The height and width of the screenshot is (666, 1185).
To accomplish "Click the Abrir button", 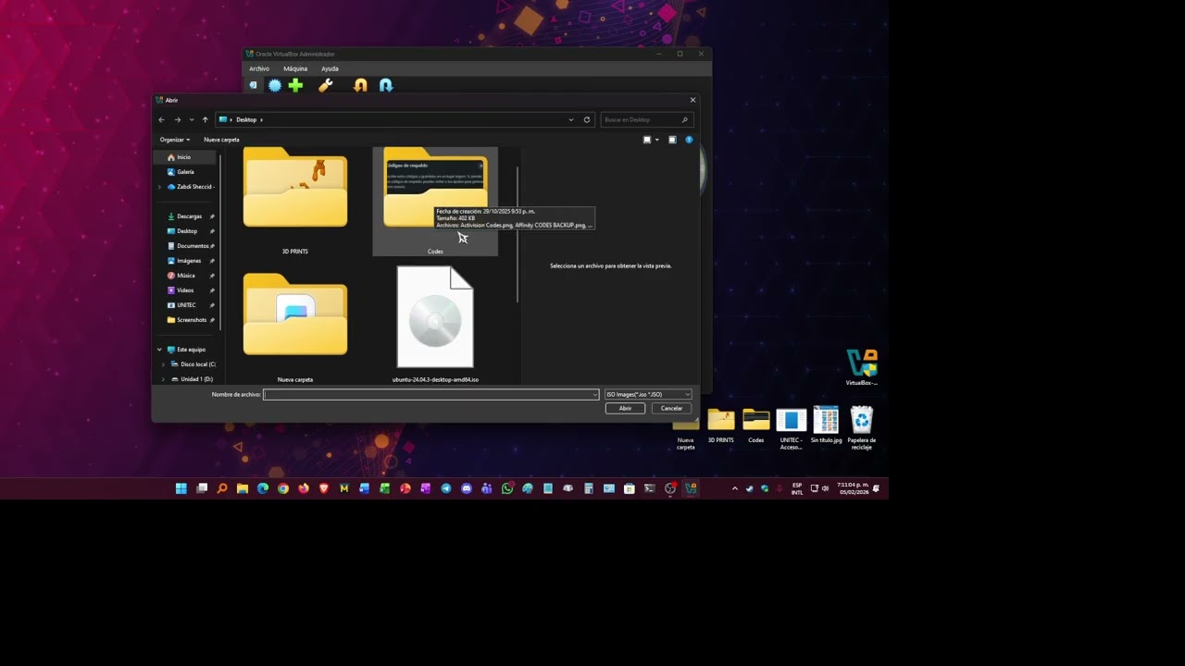I will pyautogui.click(x=625, y=408).
